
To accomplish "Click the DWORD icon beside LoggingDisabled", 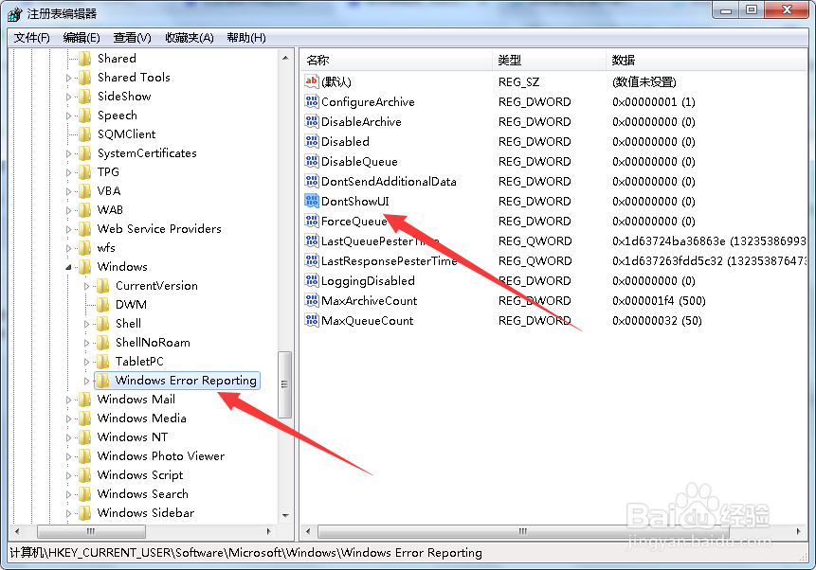I will [311, 280].
